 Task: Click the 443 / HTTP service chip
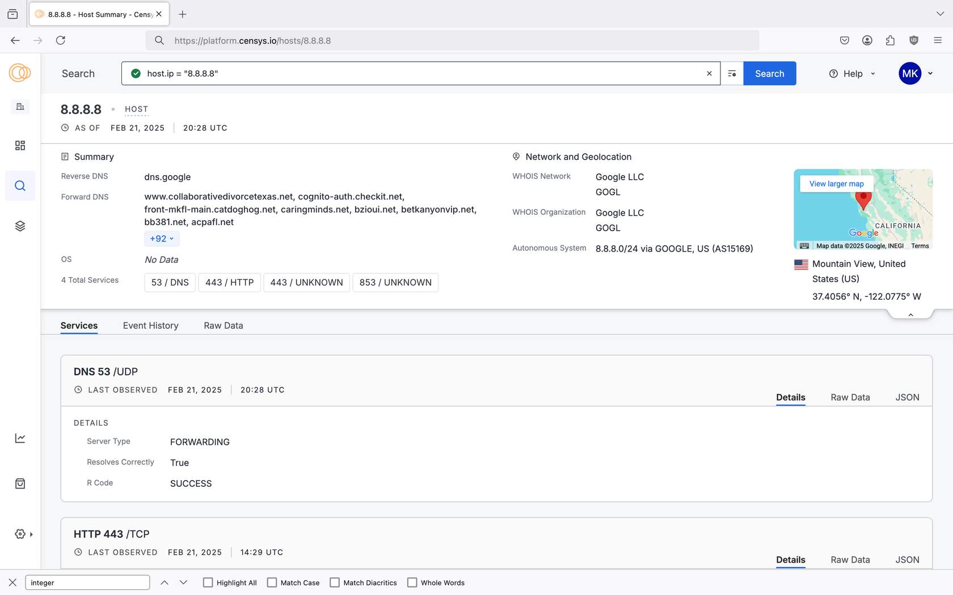click(x=230, y=282)
